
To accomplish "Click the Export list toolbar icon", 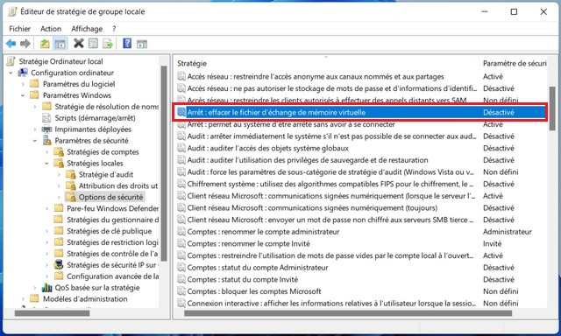I will 107,44.
